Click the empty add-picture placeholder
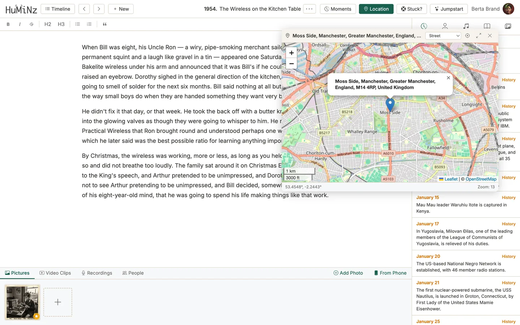The width and height of the screenshot is (520, 325). 58,302
